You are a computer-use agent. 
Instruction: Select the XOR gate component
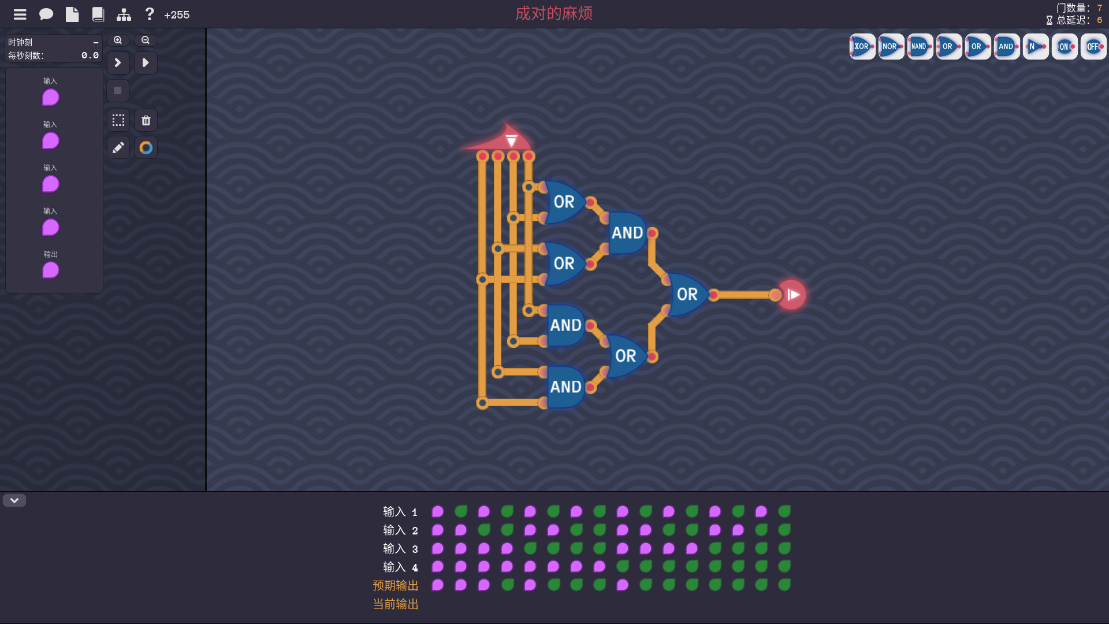click(861, 47)
